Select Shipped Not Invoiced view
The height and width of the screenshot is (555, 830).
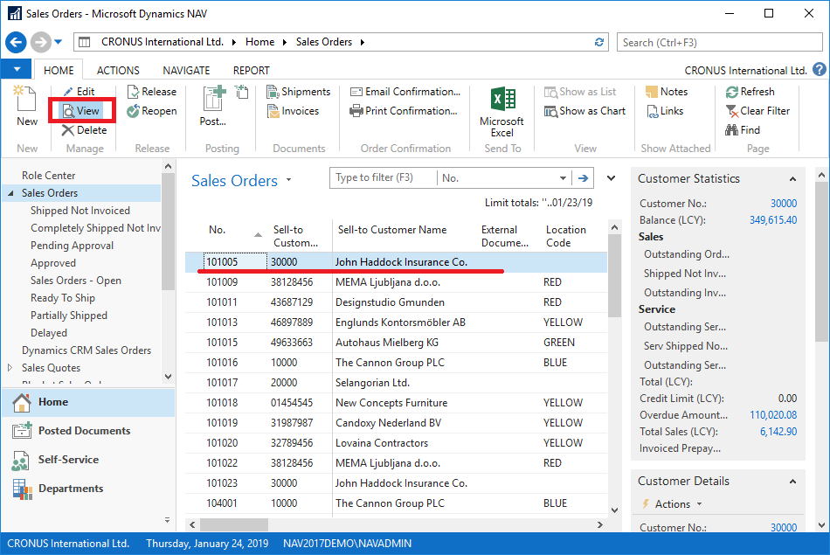coord(80,211)
